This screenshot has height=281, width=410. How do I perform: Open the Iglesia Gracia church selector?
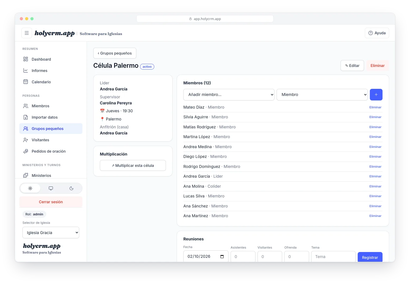[51, 232]
